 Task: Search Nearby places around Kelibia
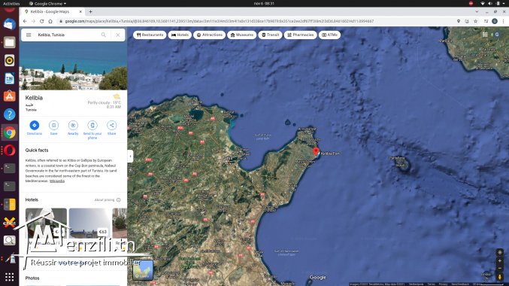(x=73, y=128)
